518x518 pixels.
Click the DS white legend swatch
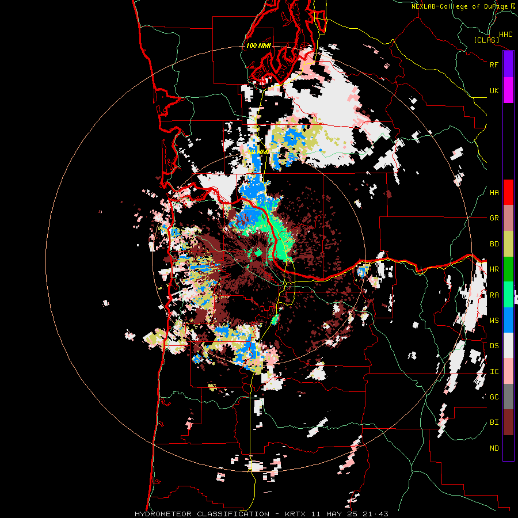508,345
